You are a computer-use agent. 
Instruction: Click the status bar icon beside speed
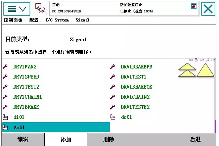click(194, 6)
